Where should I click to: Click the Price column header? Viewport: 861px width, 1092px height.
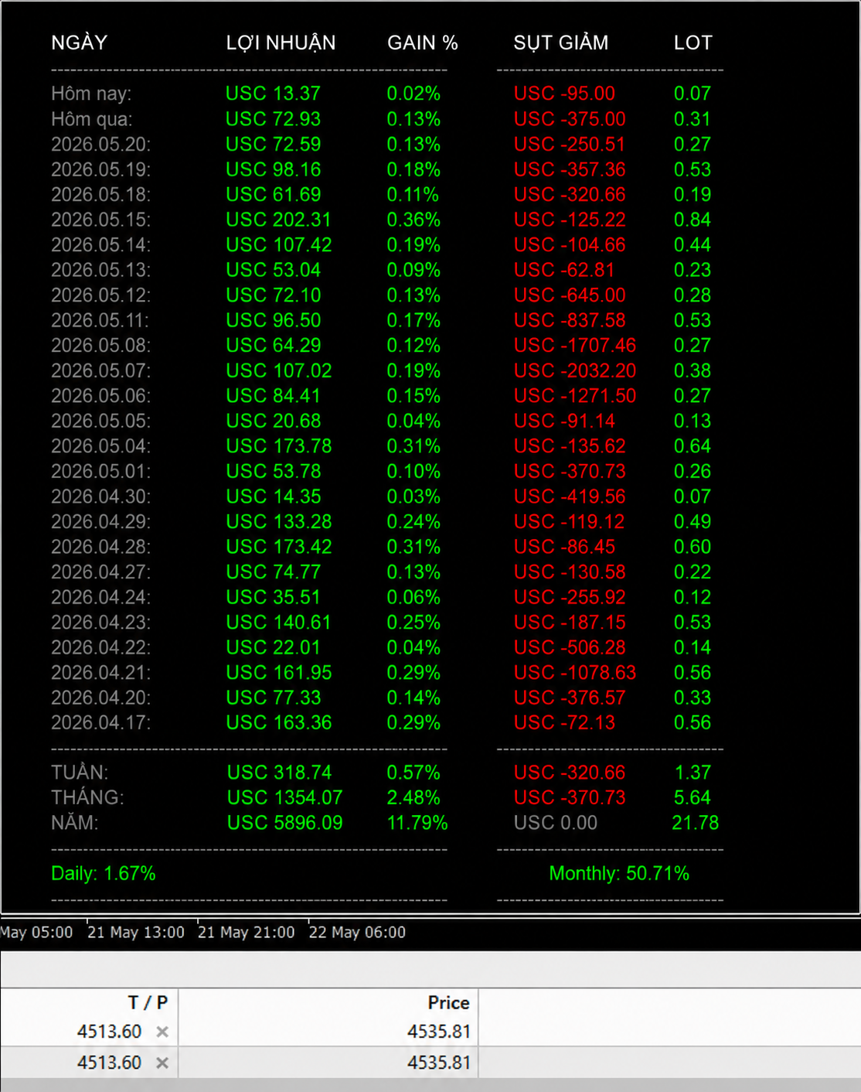448,1002
